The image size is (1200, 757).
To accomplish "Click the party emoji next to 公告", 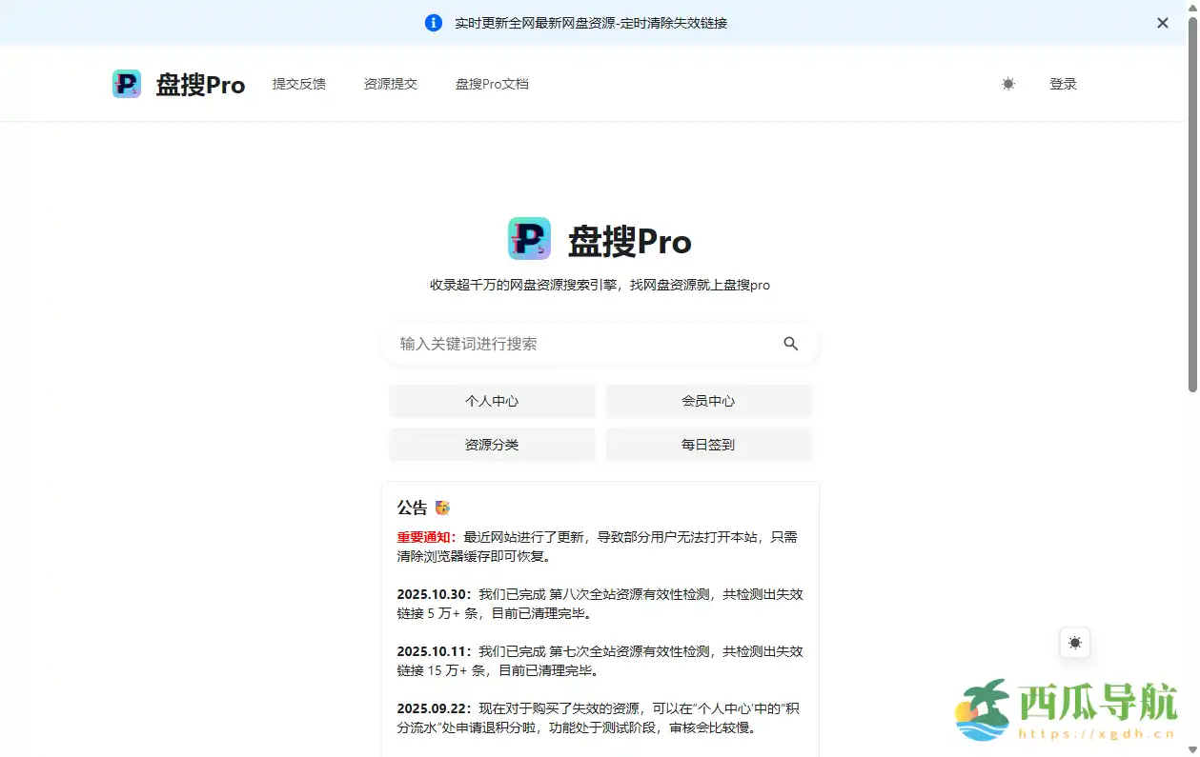I will tap(442, 507).
